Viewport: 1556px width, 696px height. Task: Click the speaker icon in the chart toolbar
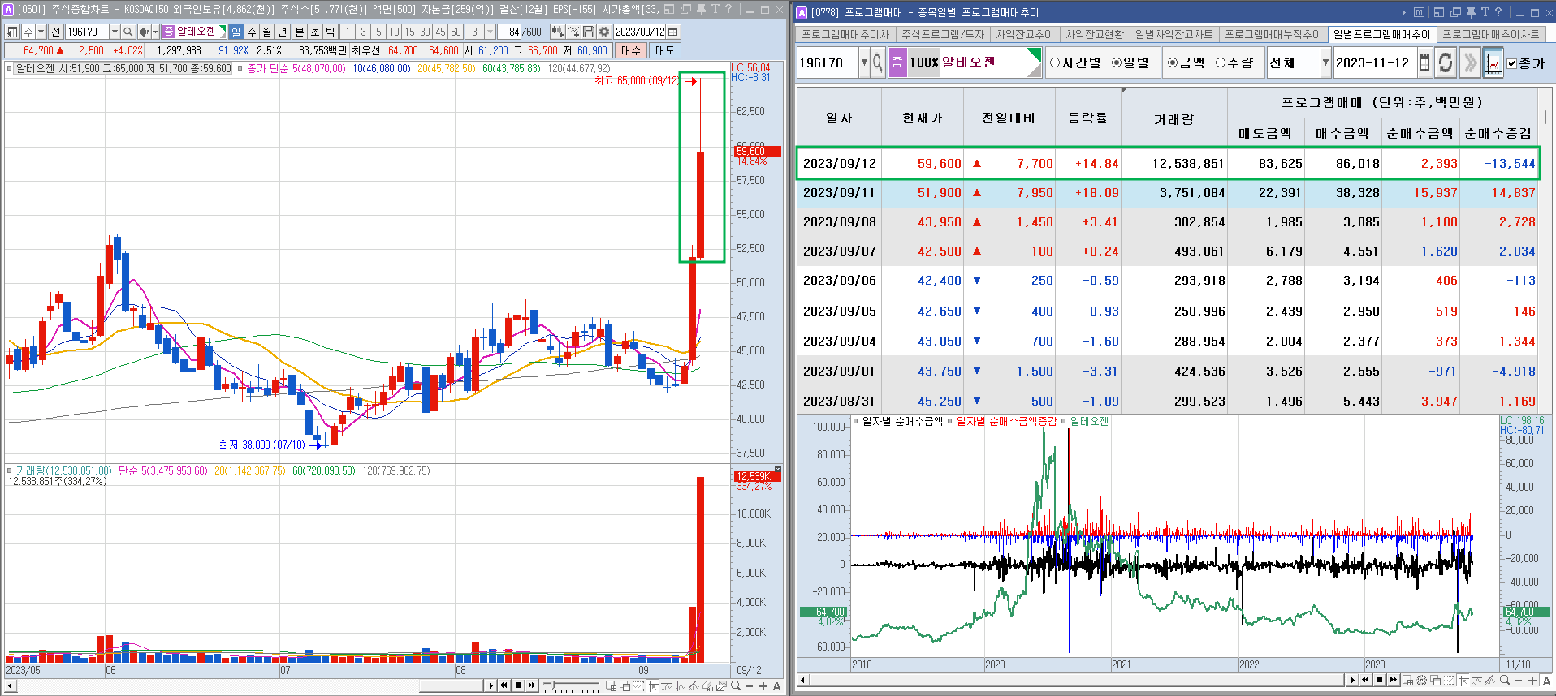(x=144, y=32)
